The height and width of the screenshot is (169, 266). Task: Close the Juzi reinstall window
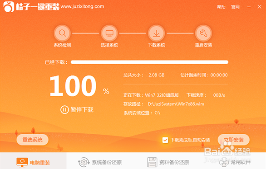(x=259, y=7)
